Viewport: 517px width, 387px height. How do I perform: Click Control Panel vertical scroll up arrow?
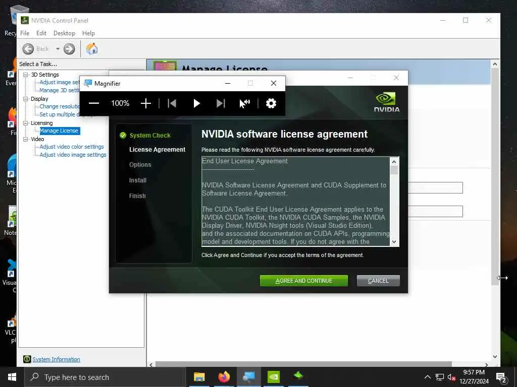495,64
